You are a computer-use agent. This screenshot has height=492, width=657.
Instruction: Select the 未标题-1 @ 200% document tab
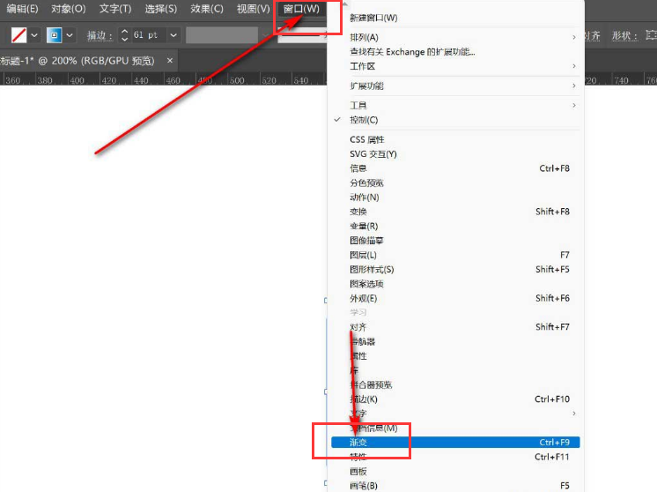(x=78, y=61)
